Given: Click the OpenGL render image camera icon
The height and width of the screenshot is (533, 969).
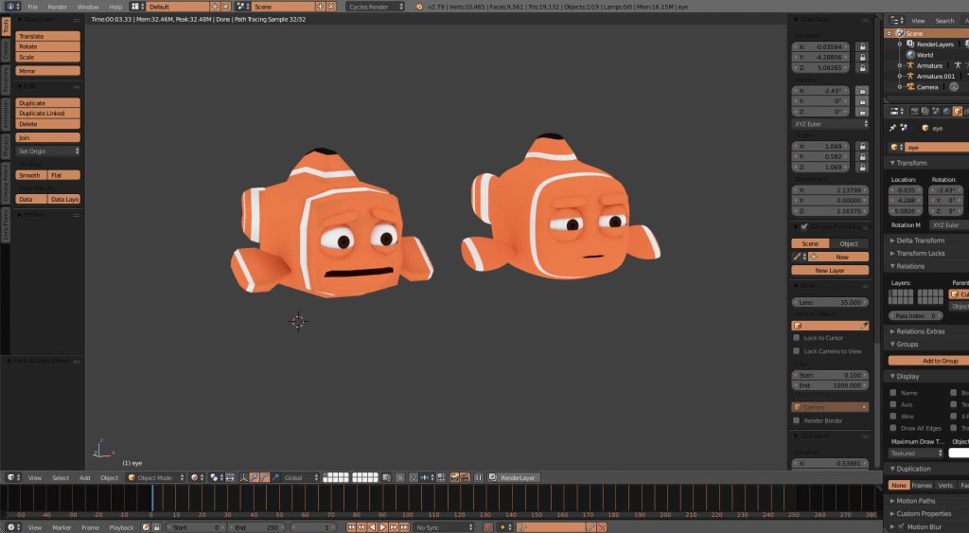Looking at the screenshot, I should 454,477.
